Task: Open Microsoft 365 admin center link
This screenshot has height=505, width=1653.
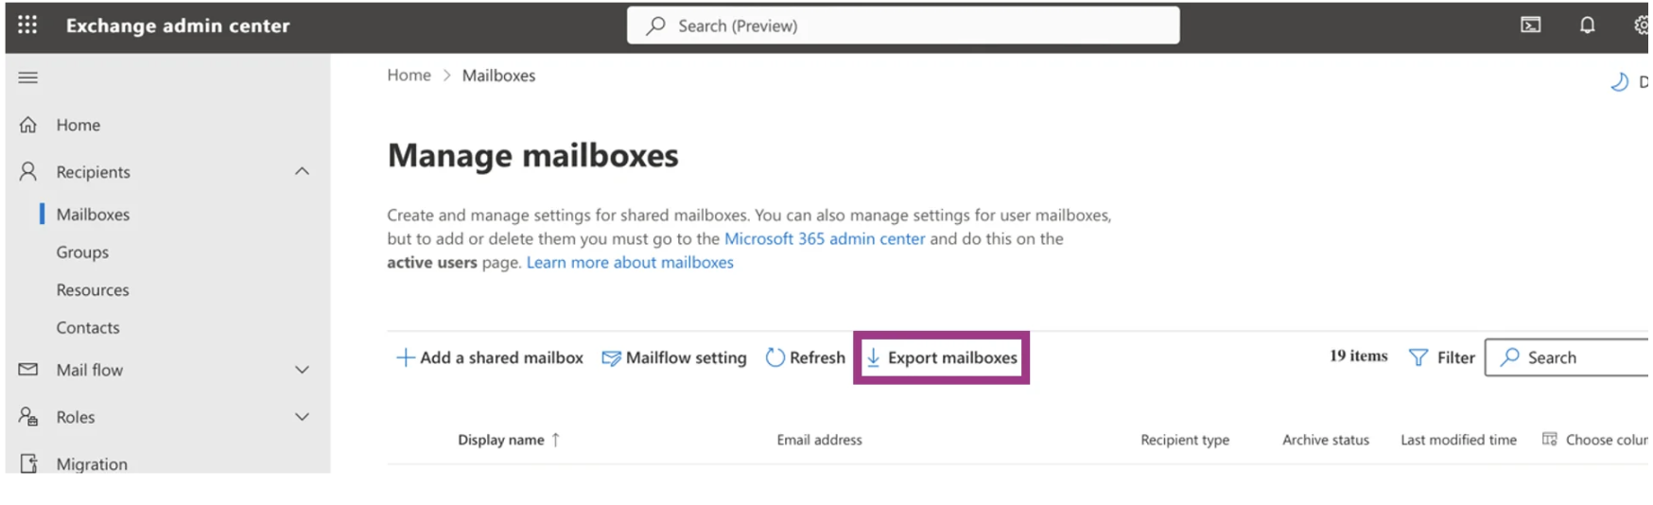Action: pos(825,239)
